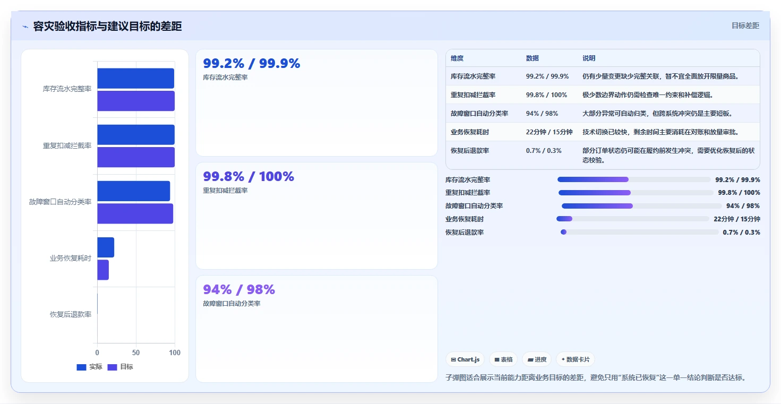Click the chart axis label 业务恢复耗时
The height and width of the screenshot is (404, 781).
pyautogui.click(x=71, y=258)
